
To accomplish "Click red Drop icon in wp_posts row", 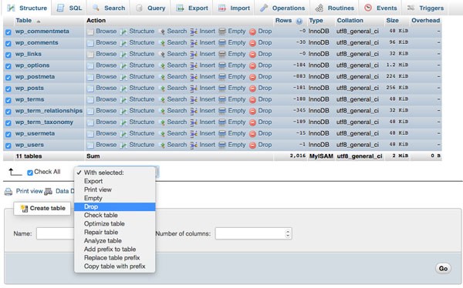I will (252, 89).
